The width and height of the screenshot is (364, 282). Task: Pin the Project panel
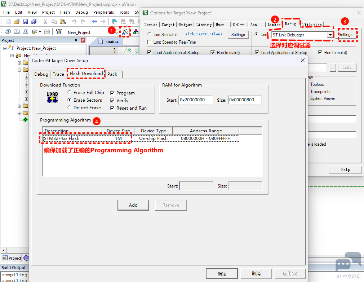76,40
